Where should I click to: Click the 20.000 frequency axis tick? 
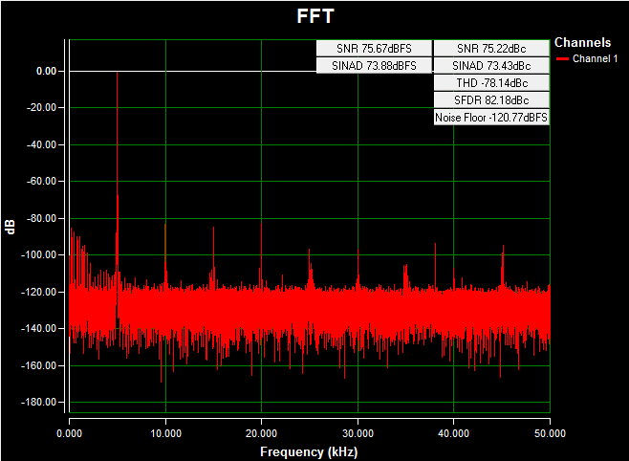pyautogui.click(x=261, y=433)
